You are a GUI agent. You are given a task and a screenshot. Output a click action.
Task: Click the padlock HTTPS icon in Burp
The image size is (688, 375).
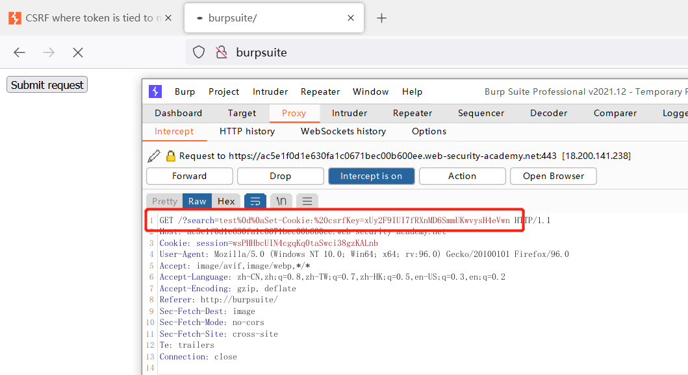(171, 156)
